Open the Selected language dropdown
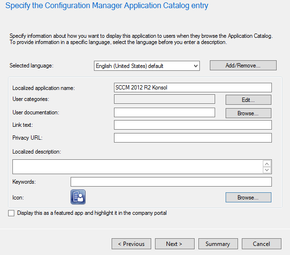This screenshot has width=290, height=255. point(146,66)
